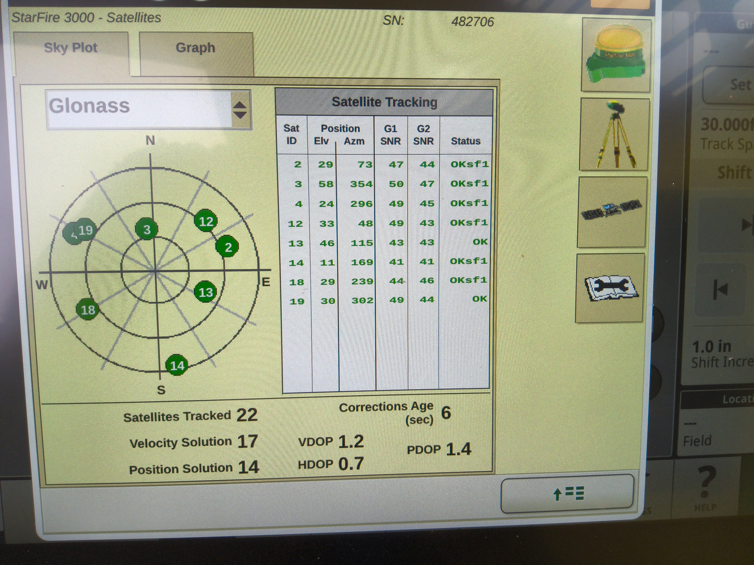Screen dimensions: 754x565
Task: Click the StarFire 3000 - Satellites title
Action: tap(87, 18)
